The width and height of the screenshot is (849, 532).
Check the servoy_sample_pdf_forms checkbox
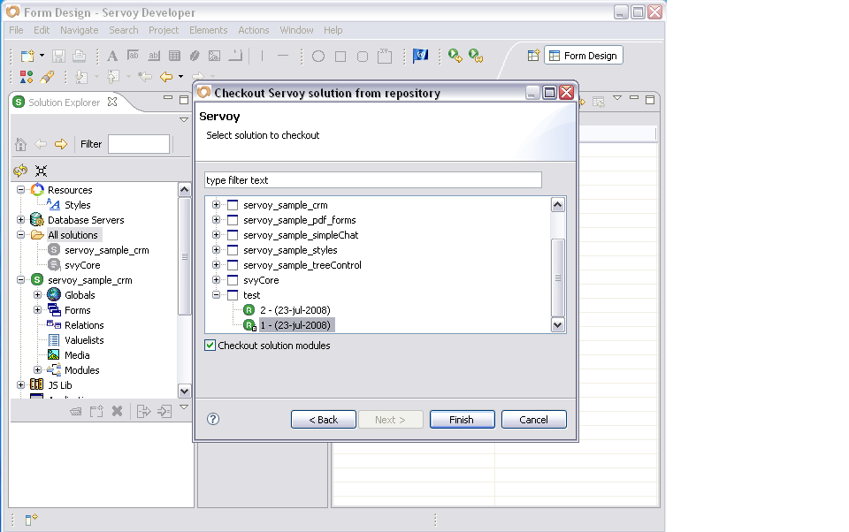pos(233,220)
